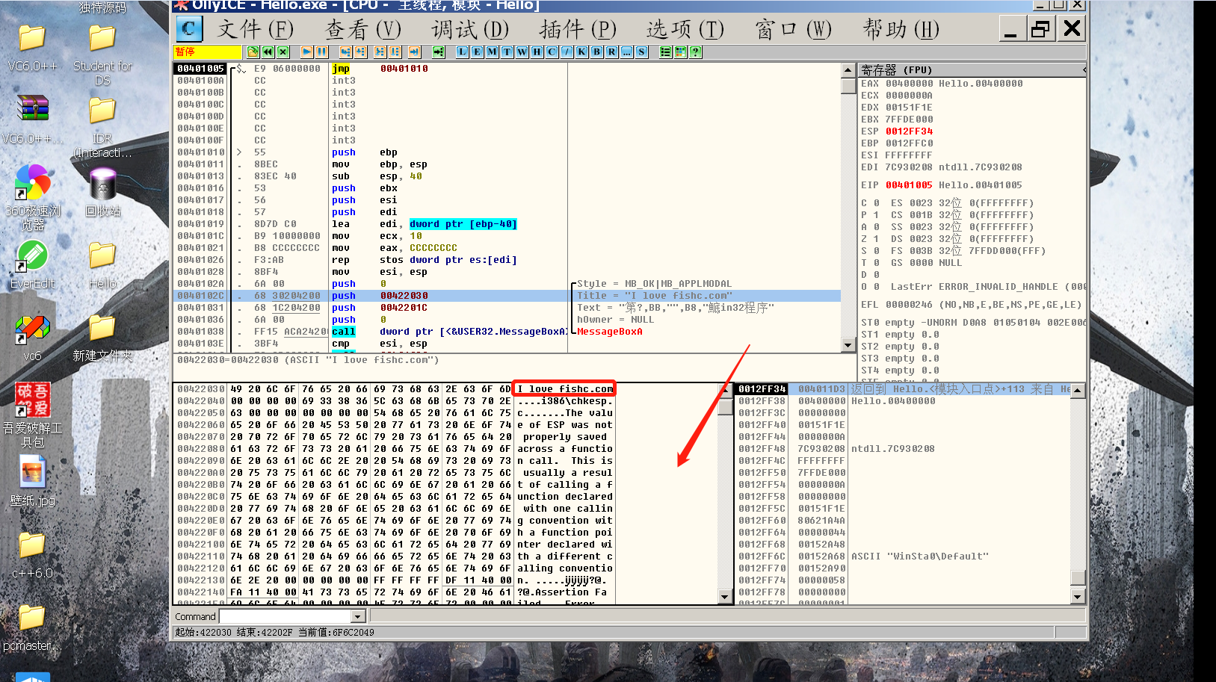Open the 360极速浏览器 desktop shortcut
Image resolution: width=1216 pixels, height=682 pixels.
pyautogui.click(x=32, y=198)
